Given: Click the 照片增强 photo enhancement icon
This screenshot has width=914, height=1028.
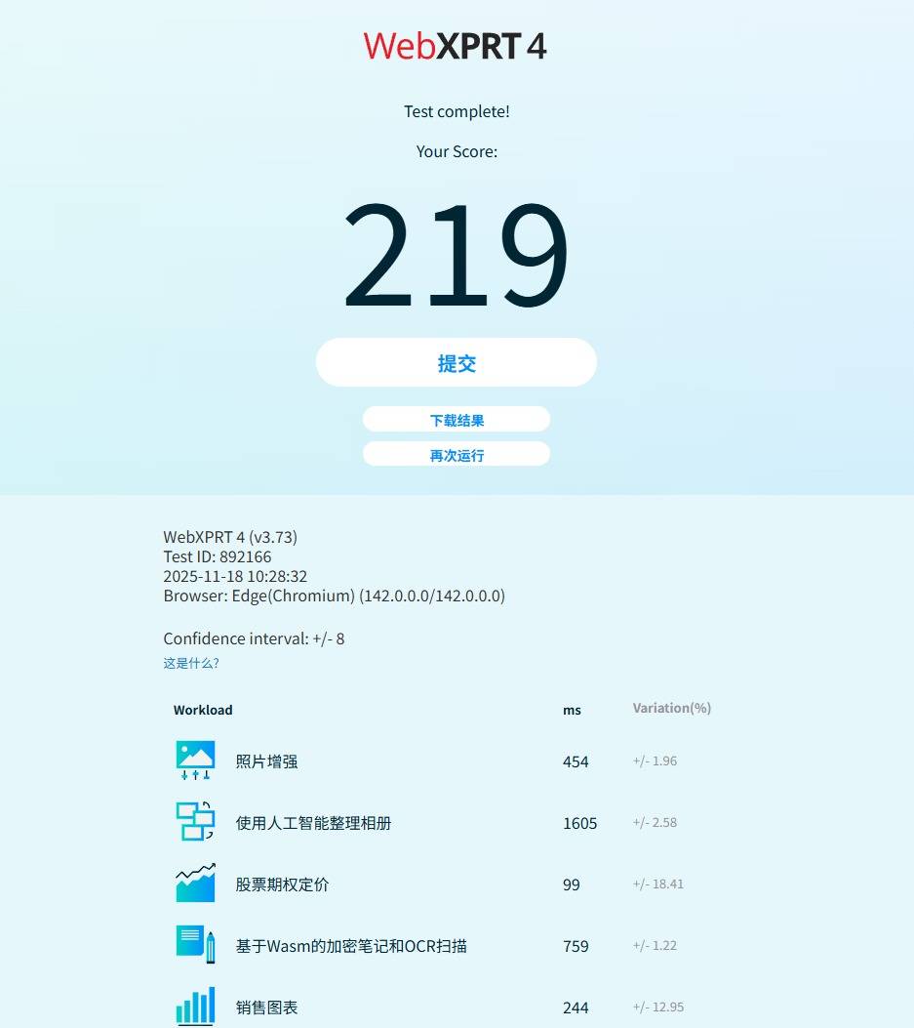Looking at the screenshot, I should point(195,761).
